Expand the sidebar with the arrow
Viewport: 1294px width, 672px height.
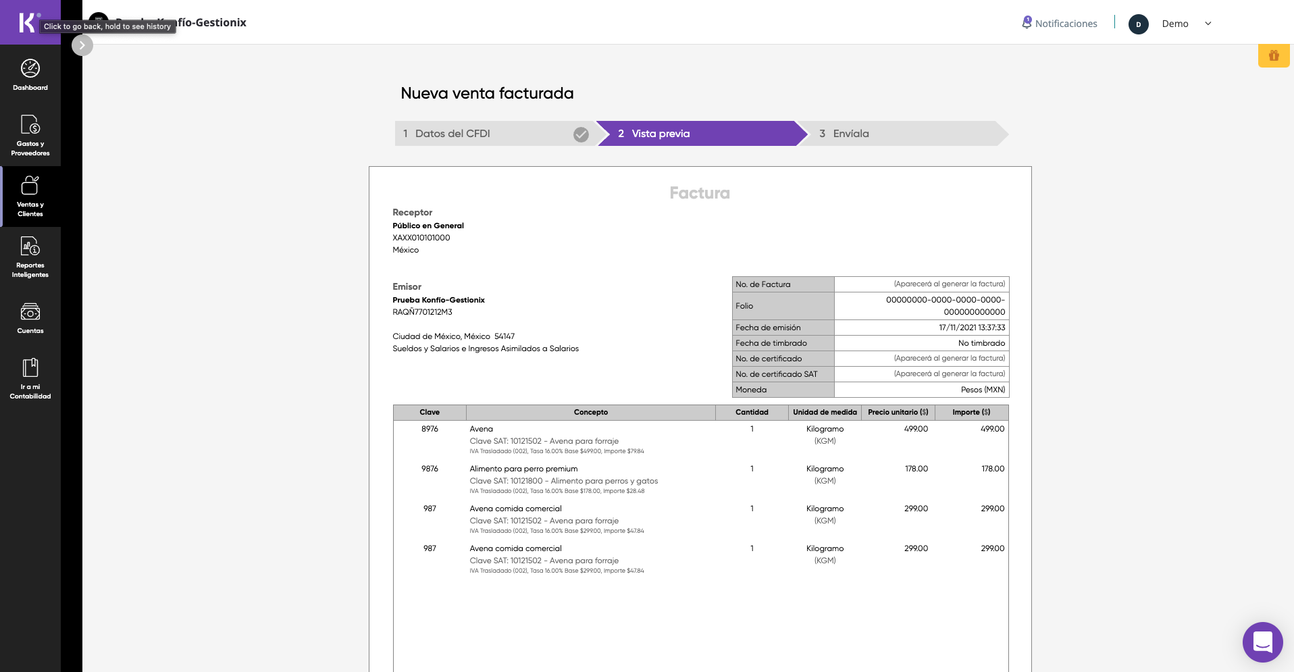(82, 45)
